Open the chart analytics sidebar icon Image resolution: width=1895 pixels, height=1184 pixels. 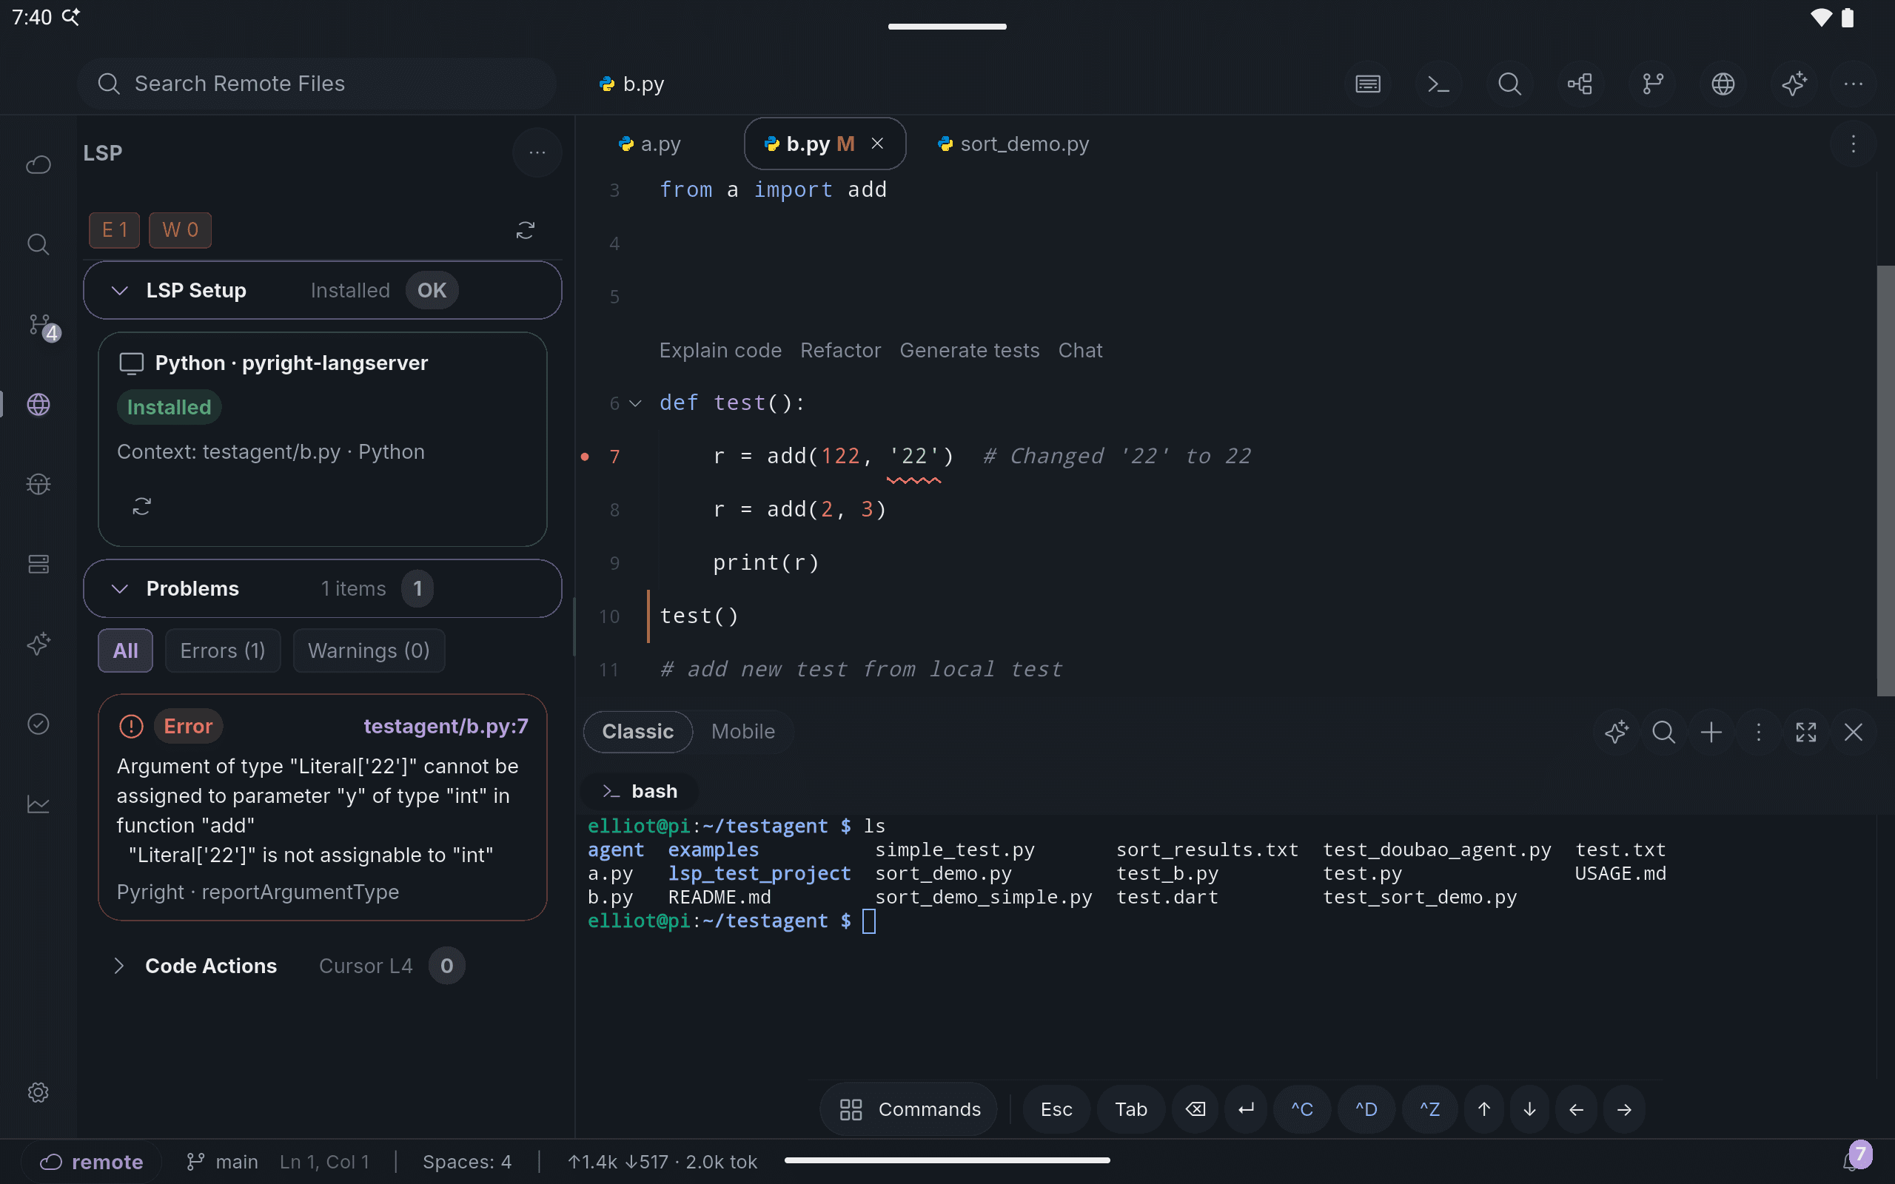(x=38, y=804)
